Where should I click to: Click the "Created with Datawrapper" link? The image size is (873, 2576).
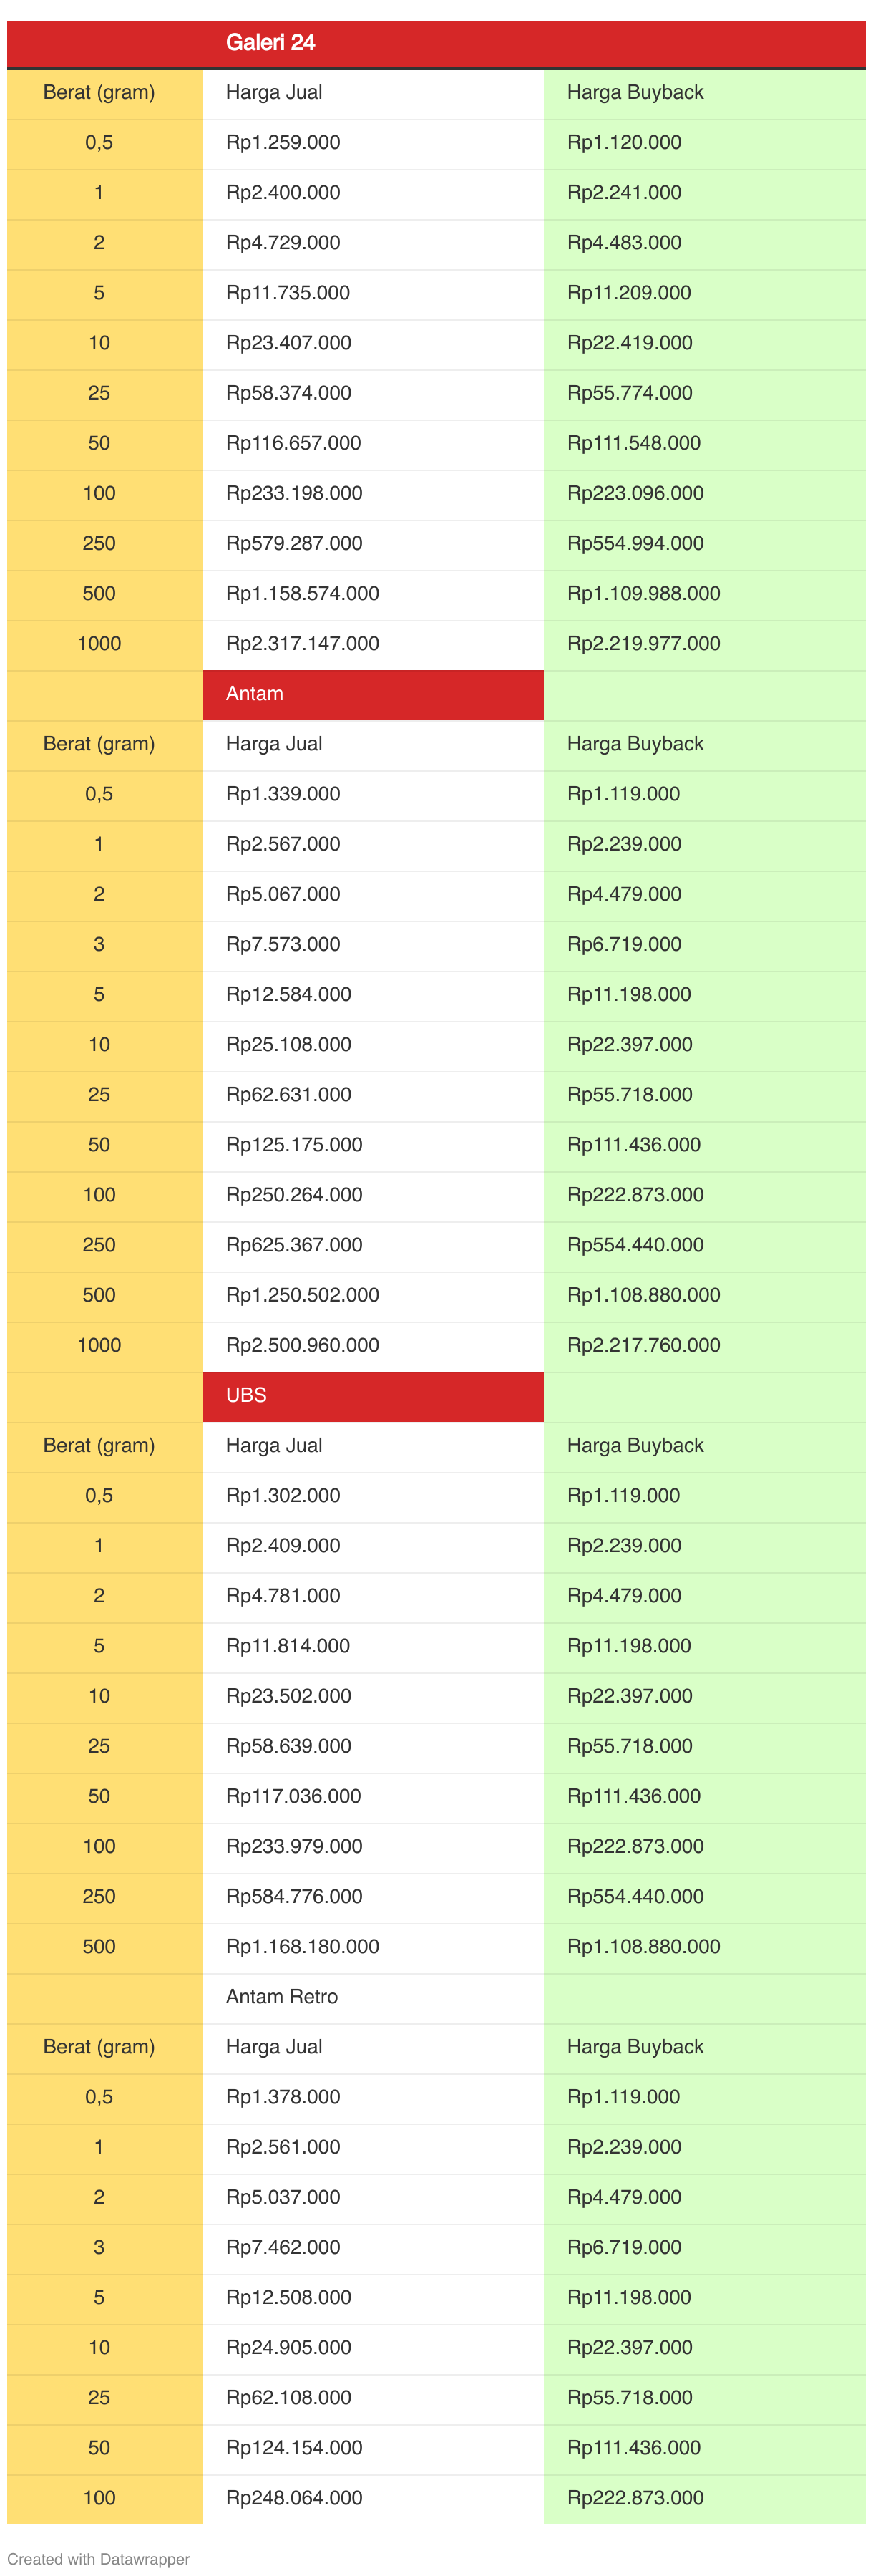point(98,2558)
